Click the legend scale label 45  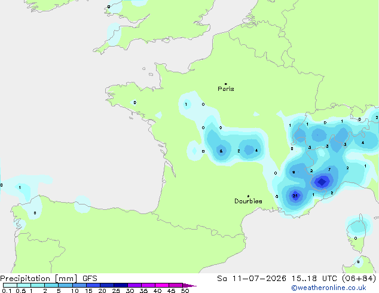pyautogui.click(x=171, y=291)
